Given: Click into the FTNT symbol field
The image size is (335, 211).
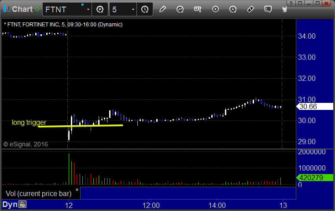Looking at the screenshot, I should pyautogui.click(x=63, y=10).
